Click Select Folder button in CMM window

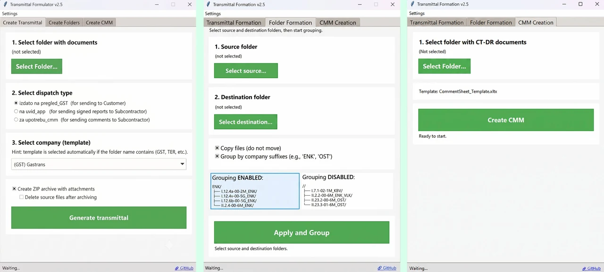pos(444,66)
